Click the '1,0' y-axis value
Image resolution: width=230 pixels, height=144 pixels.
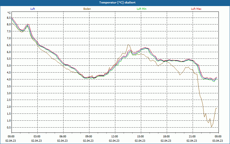(9, 120)
